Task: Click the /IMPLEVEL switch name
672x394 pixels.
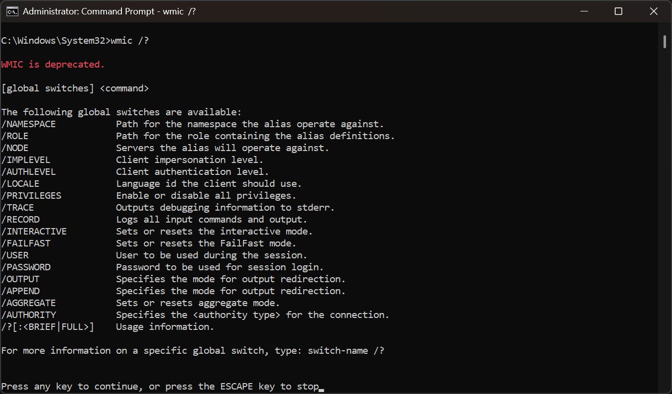Action: (x=26, y=160)
